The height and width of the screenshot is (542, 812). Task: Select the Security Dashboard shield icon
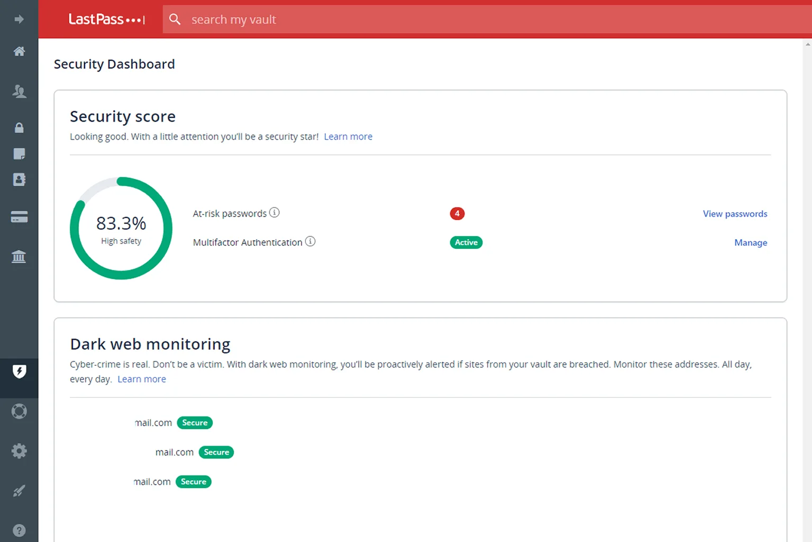tap(19, 372)
